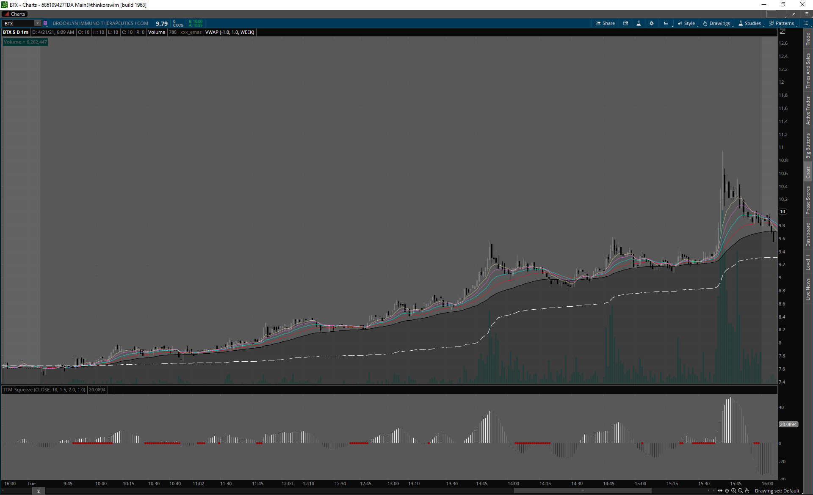
Task: Click the crosshair pan icon
Action: pos(727,491)
